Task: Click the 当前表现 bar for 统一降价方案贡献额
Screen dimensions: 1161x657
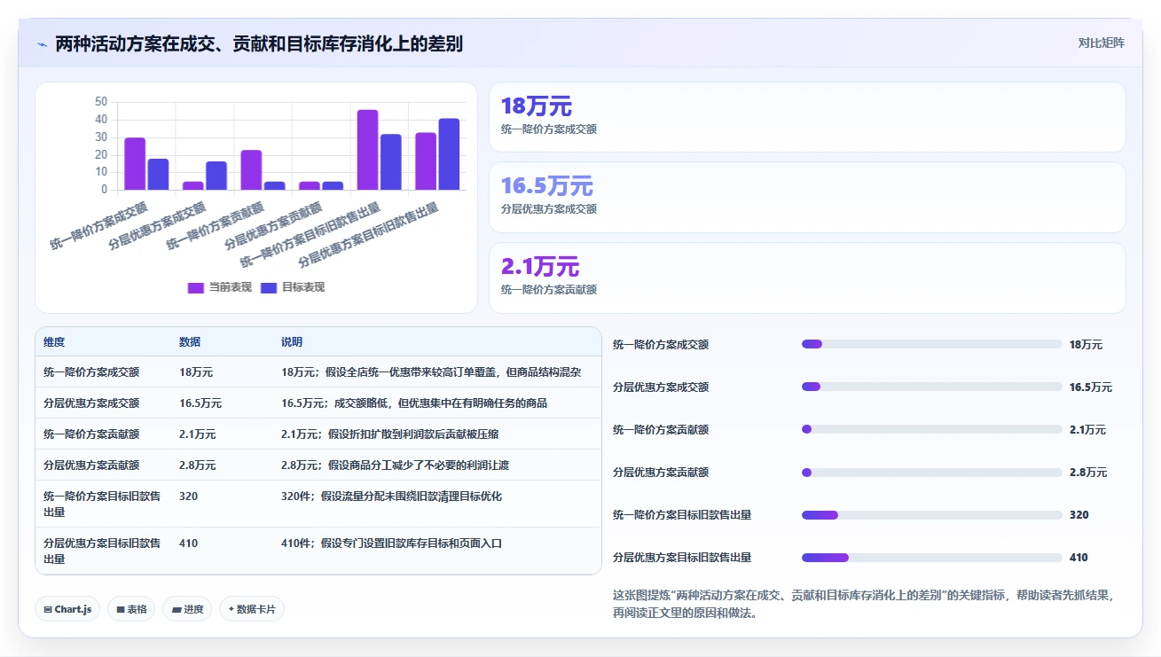Action: pyautogui.click(x=251, y=170)
